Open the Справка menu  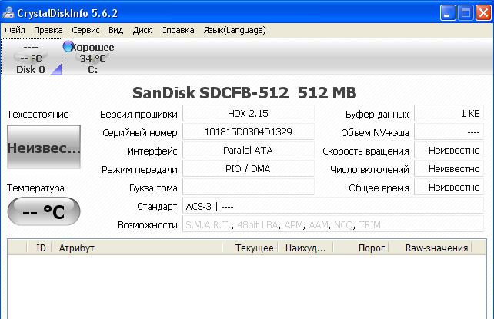pyautogui.click(x=178, y=30)
